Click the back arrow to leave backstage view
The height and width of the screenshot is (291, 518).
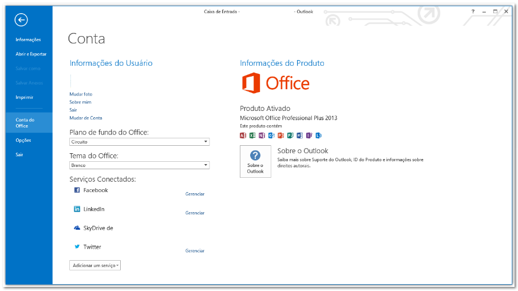(x=21, y=20)
